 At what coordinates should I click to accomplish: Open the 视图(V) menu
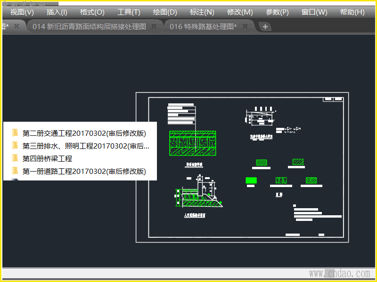click(22, 12)
